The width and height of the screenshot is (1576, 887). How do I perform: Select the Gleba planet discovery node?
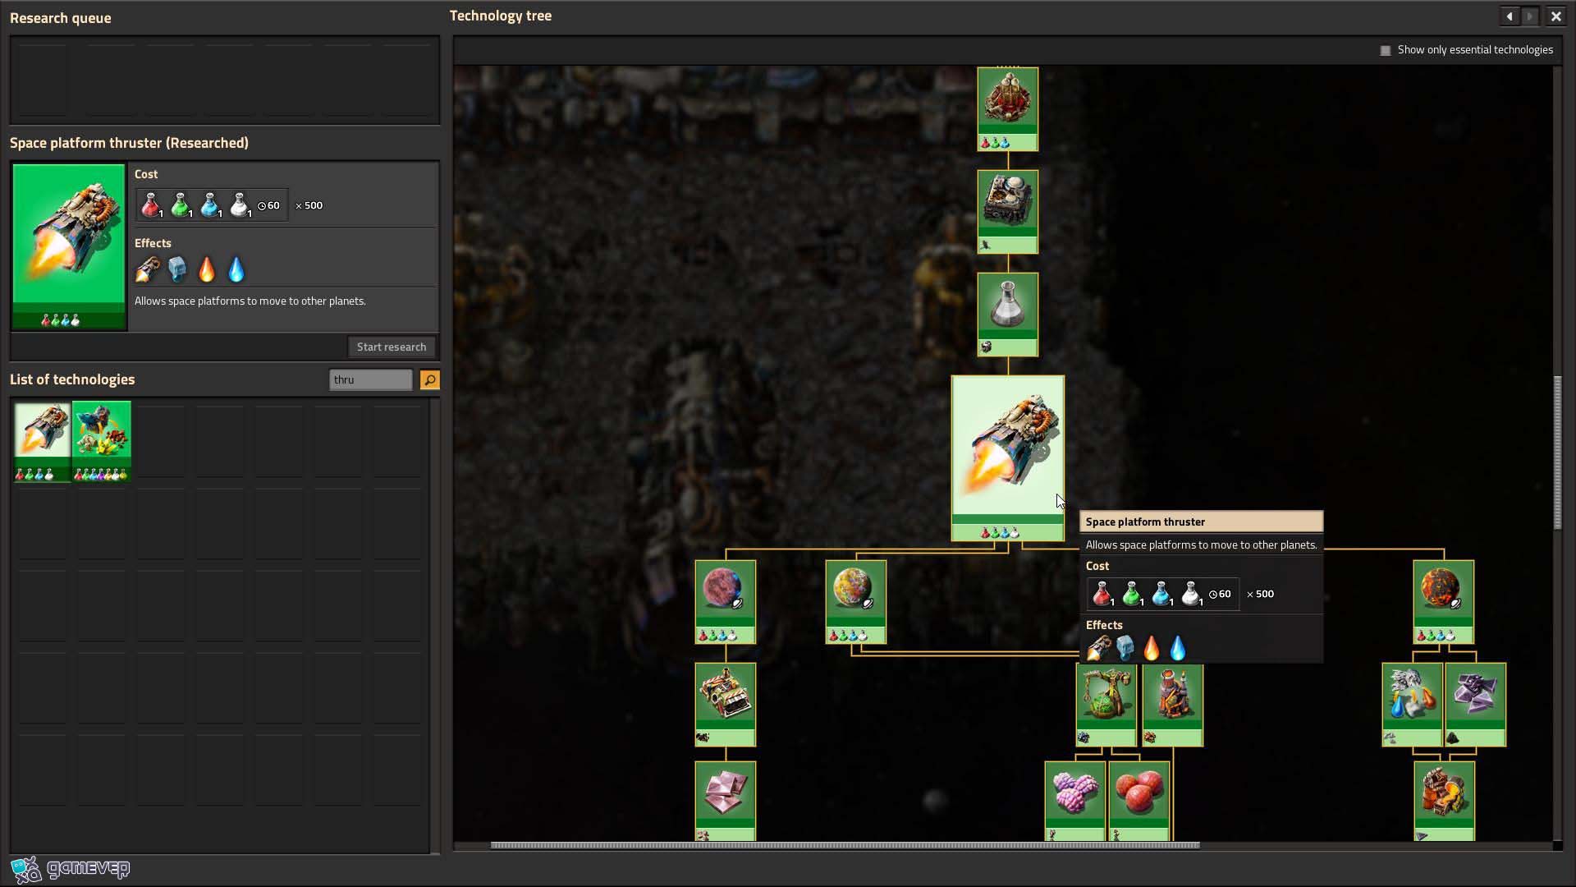tap(855, 602)
